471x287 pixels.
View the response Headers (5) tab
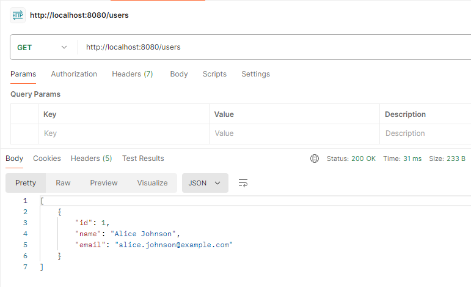(91, 158)
